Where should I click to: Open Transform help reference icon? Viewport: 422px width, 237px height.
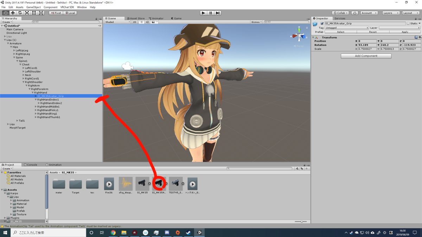pyautogui.click(x=416, y=37)
